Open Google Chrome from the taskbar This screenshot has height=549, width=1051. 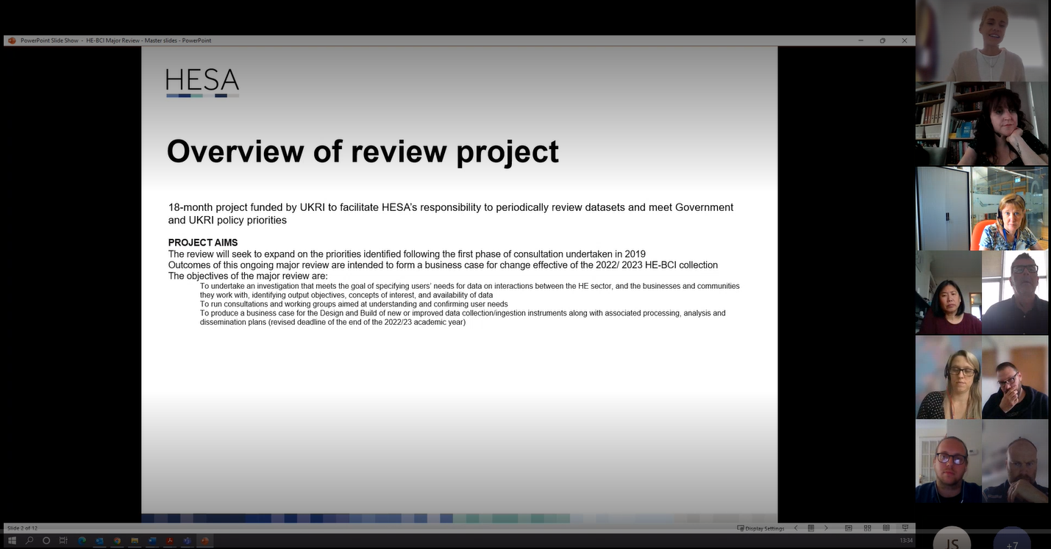(117, 541)
